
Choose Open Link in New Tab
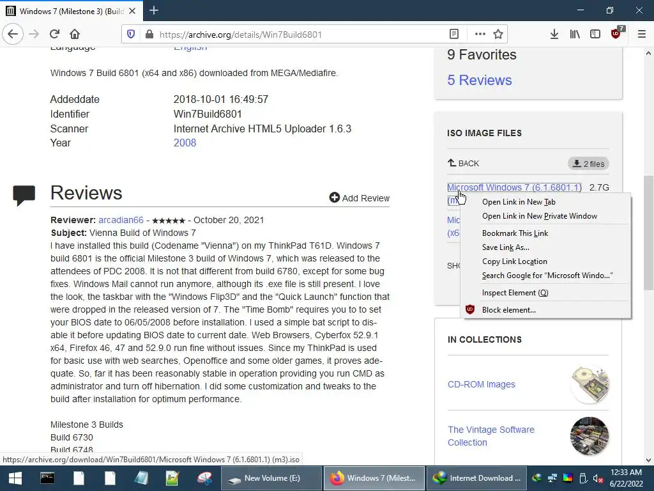[519, 202]
